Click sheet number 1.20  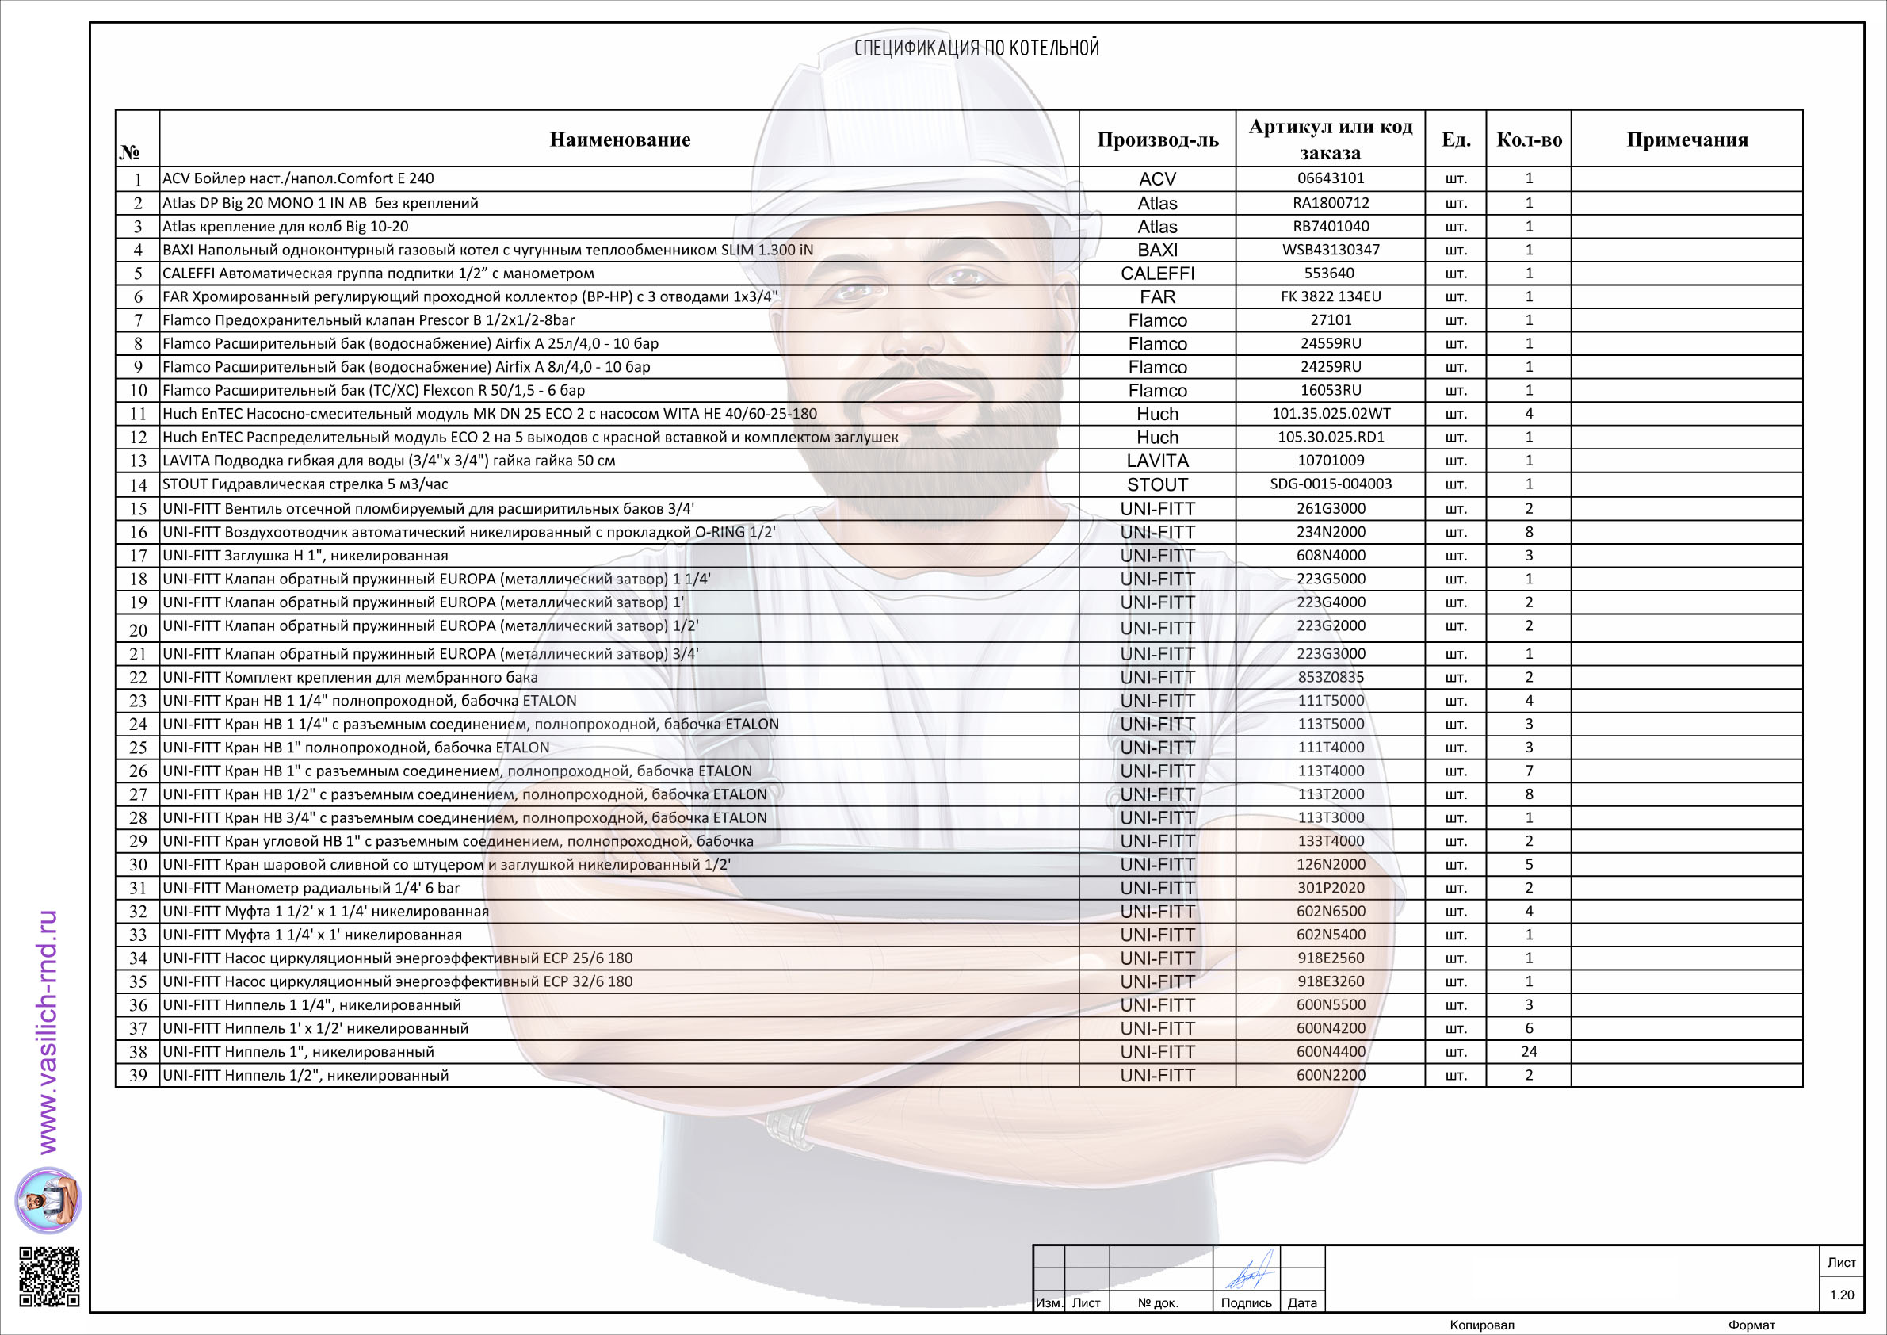(x=1842, y=1295)
